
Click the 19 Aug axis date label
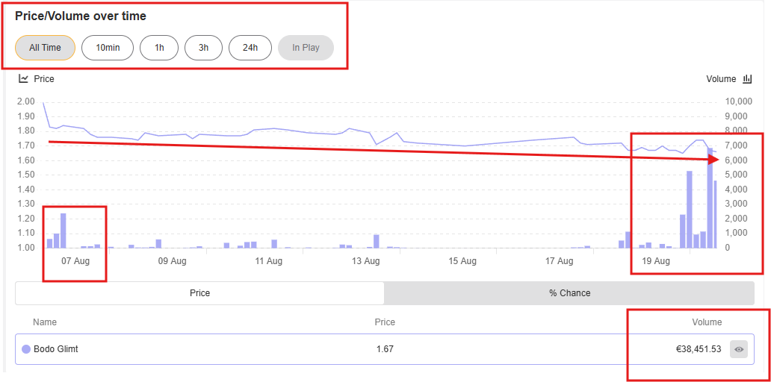click(655, 261)
